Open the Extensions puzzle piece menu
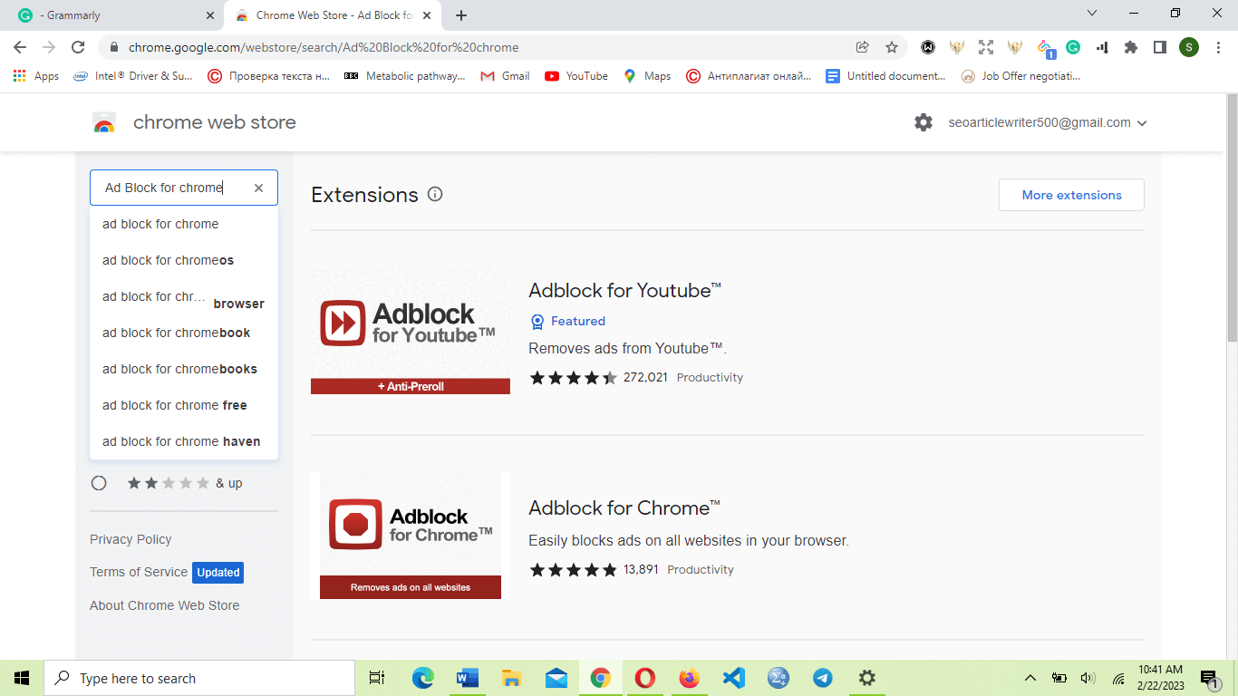Viewport: 1238px width, 696px height. [x=1131, y=47]
